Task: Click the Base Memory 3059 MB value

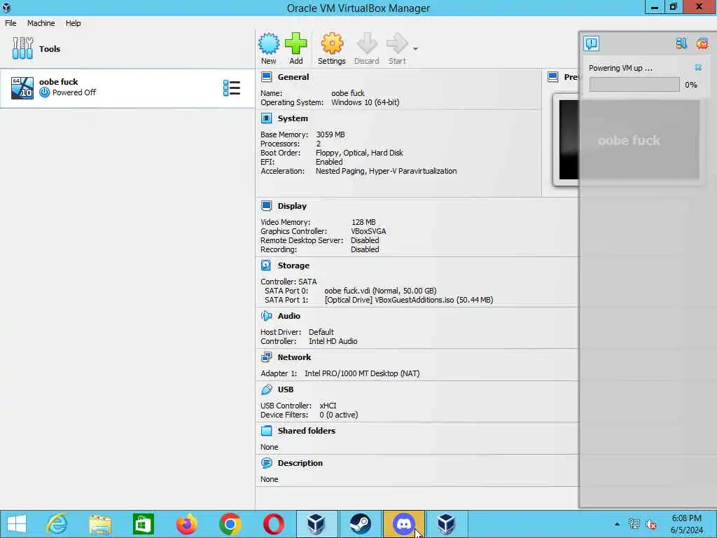Action: click(x=330, y=134)
